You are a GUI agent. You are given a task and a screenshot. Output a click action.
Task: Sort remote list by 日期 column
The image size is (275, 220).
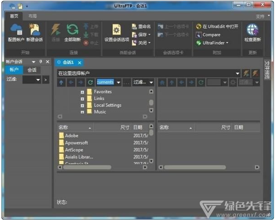click(246, 127)
